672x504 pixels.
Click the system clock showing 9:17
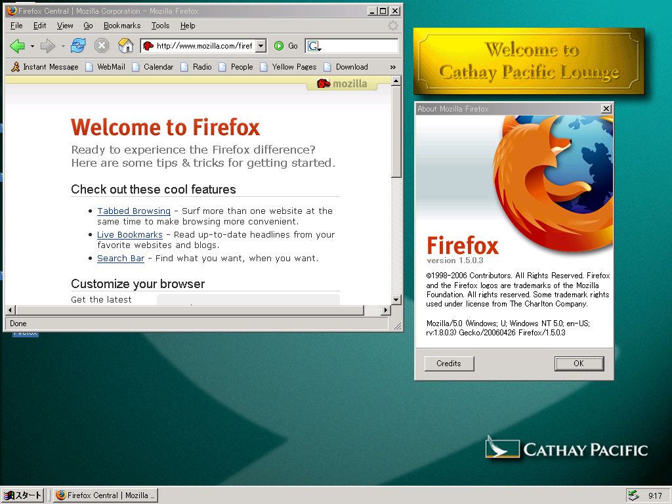(x=655, y=496)
